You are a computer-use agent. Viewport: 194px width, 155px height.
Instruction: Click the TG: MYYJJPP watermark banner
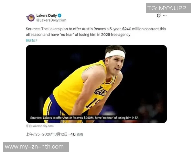[168, 8]
